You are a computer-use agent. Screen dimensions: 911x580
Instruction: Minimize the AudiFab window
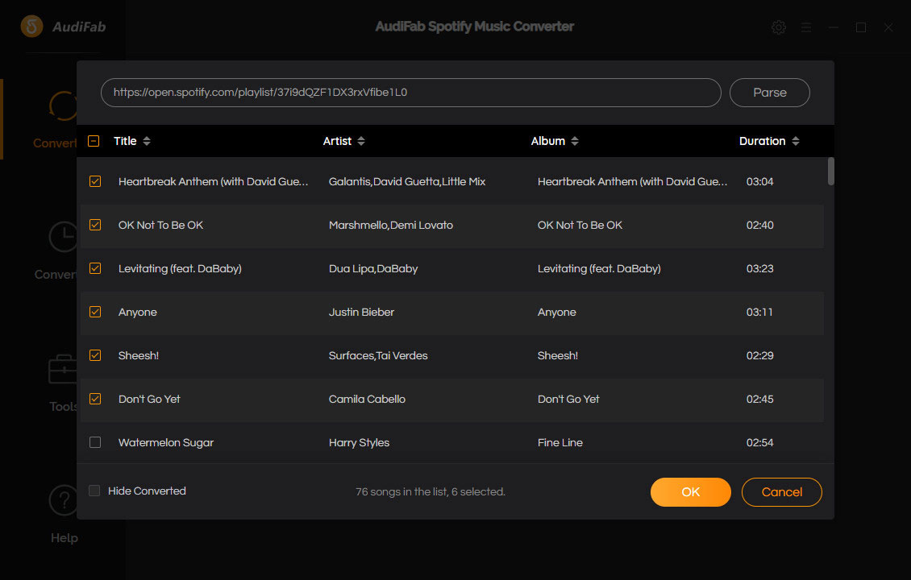834,27
